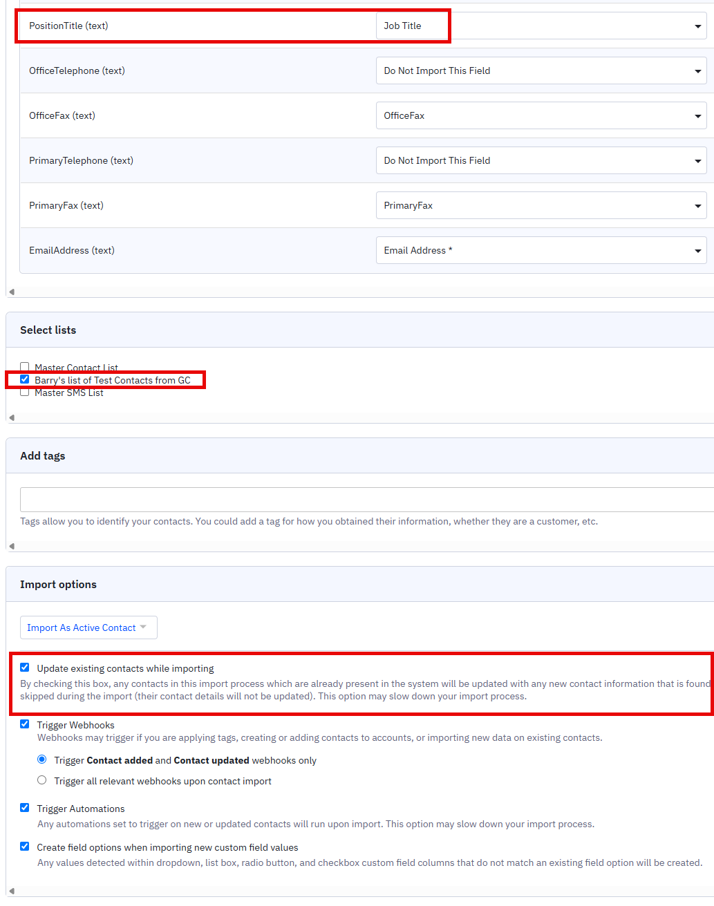Disable the Trigger Webhooks checkbox
The width and height of the screenshot is (714, 906).
pyautogui.click(x=25, y=724)
